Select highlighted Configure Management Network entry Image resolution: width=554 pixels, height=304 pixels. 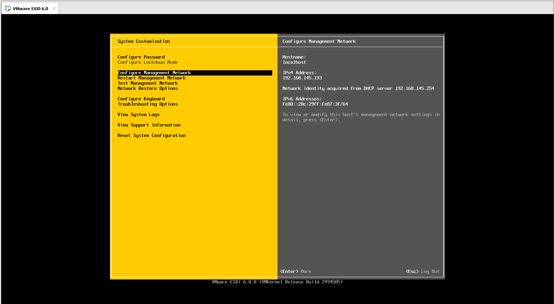195,73
